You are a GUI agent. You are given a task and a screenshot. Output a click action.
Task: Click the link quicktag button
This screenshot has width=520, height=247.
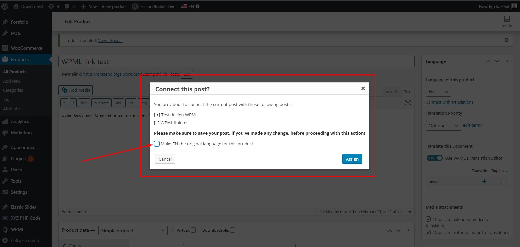coord(84,103)
